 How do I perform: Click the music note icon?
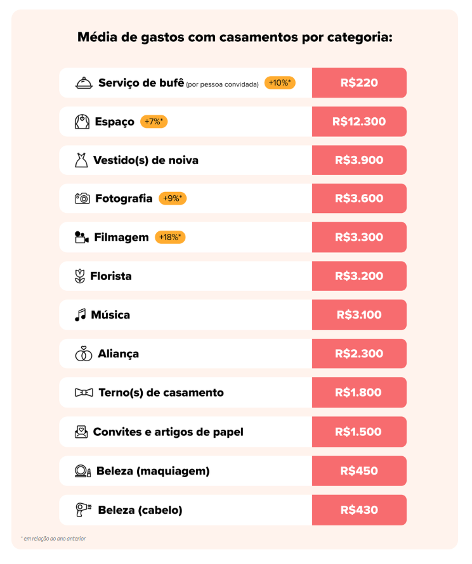click(80, 315)
